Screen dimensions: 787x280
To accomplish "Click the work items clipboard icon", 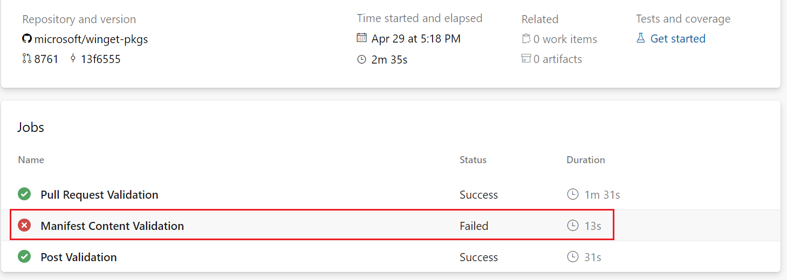I will pos(526,39).
